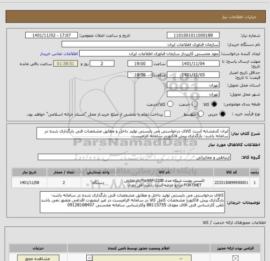Click the requester field مجد محسنی کارپرداز
The height and width of the screenshot is (261, 270).
coord(149,54)
